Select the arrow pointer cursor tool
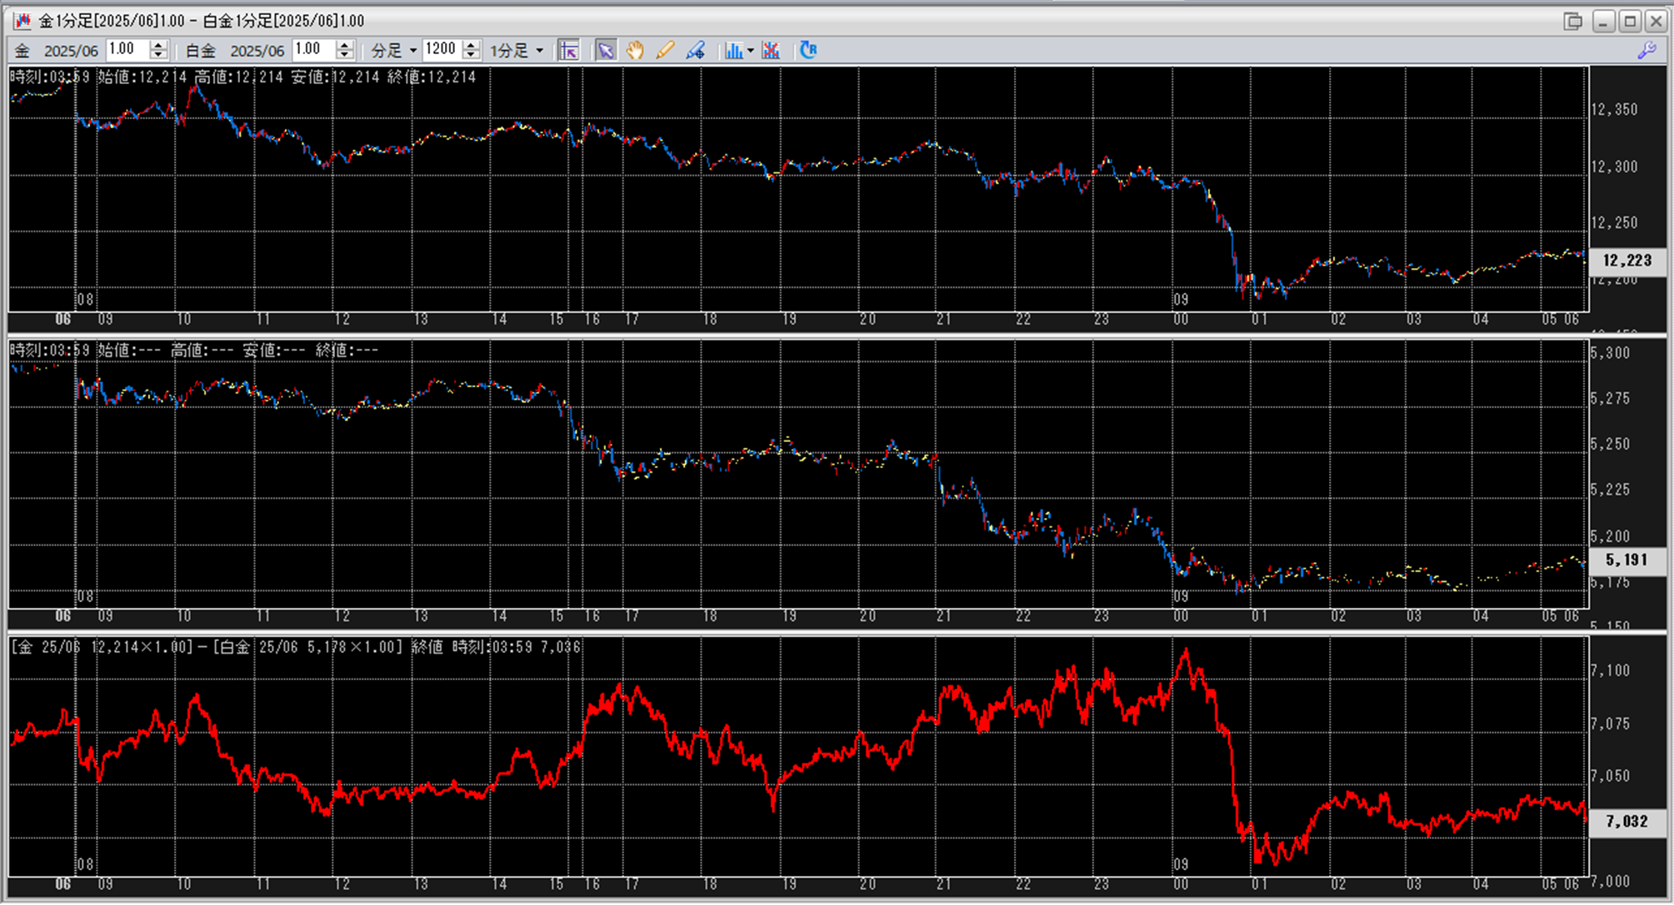 pos(606,51)
